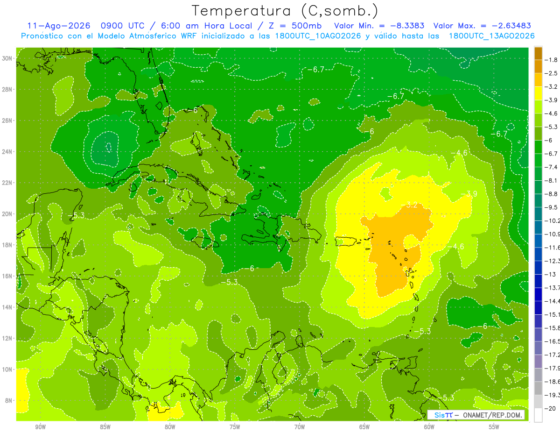The height and width of the screenshot is (433, 560).
Task: Click the "30N" latitude axis label
Action: [7, 58]
